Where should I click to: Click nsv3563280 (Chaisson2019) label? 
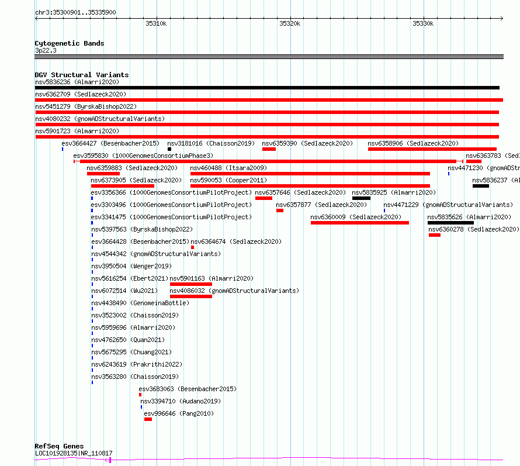pos(135,377)
